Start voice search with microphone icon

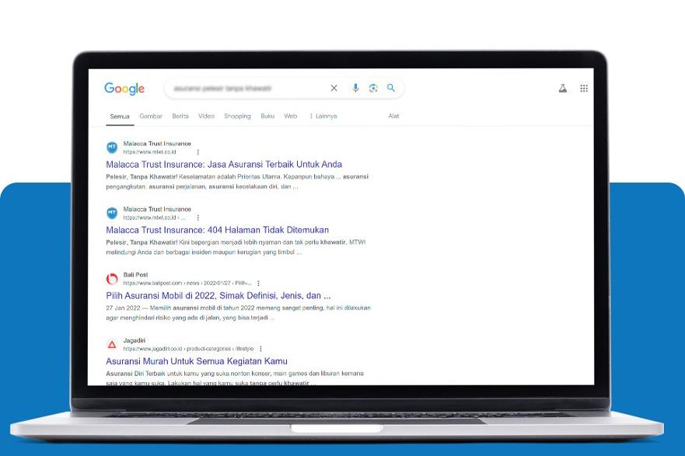(x=355, y=88)
